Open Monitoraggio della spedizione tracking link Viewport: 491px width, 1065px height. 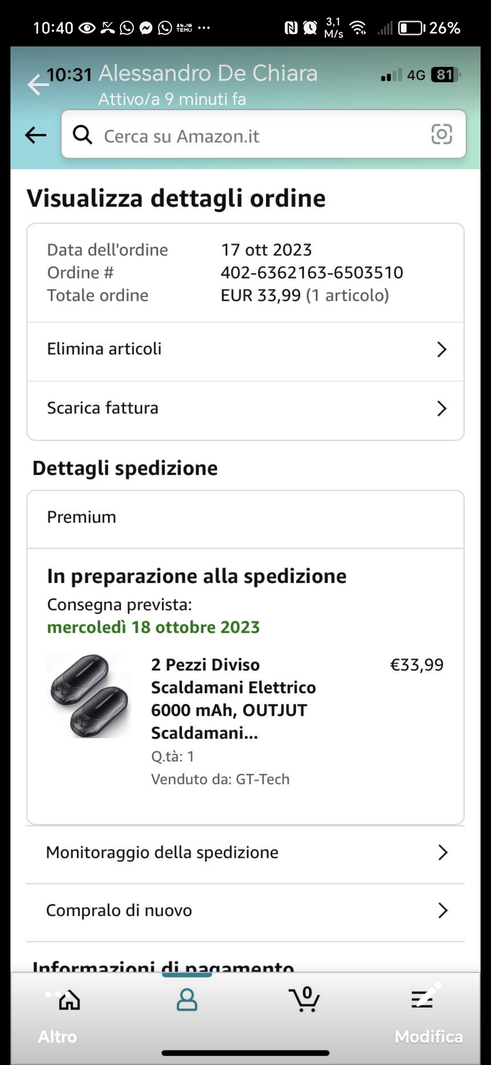click(x=162, y=852)
